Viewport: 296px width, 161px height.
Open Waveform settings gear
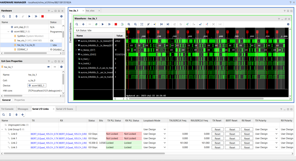pyautogui.click(x=288, y=24)
